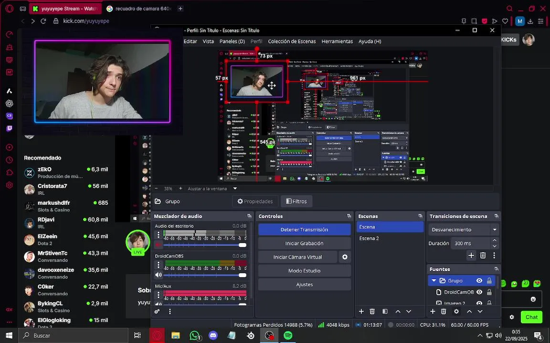Open sidebar settings gear in Opera
This screenshot has height=343, width=550.
click(10, 185)
